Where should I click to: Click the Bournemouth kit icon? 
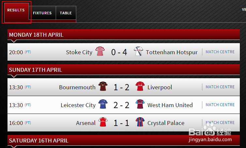[103, 87]
